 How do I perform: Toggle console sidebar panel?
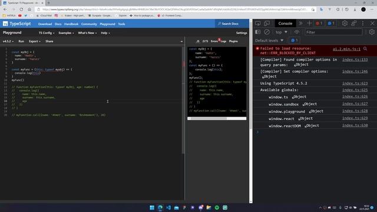point(258,32)
